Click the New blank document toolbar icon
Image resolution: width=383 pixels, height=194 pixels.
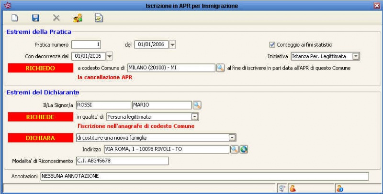(15, 18)
